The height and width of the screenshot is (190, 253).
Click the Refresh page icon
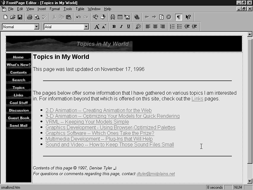click(162, 17)
